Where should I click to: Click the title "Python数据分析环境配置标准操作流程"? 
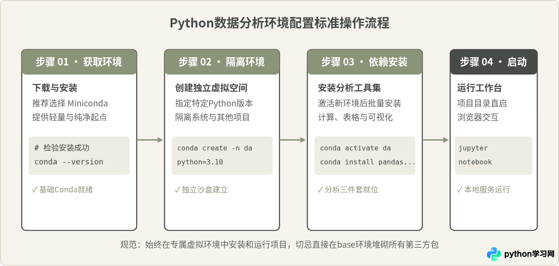coord(279,23)
